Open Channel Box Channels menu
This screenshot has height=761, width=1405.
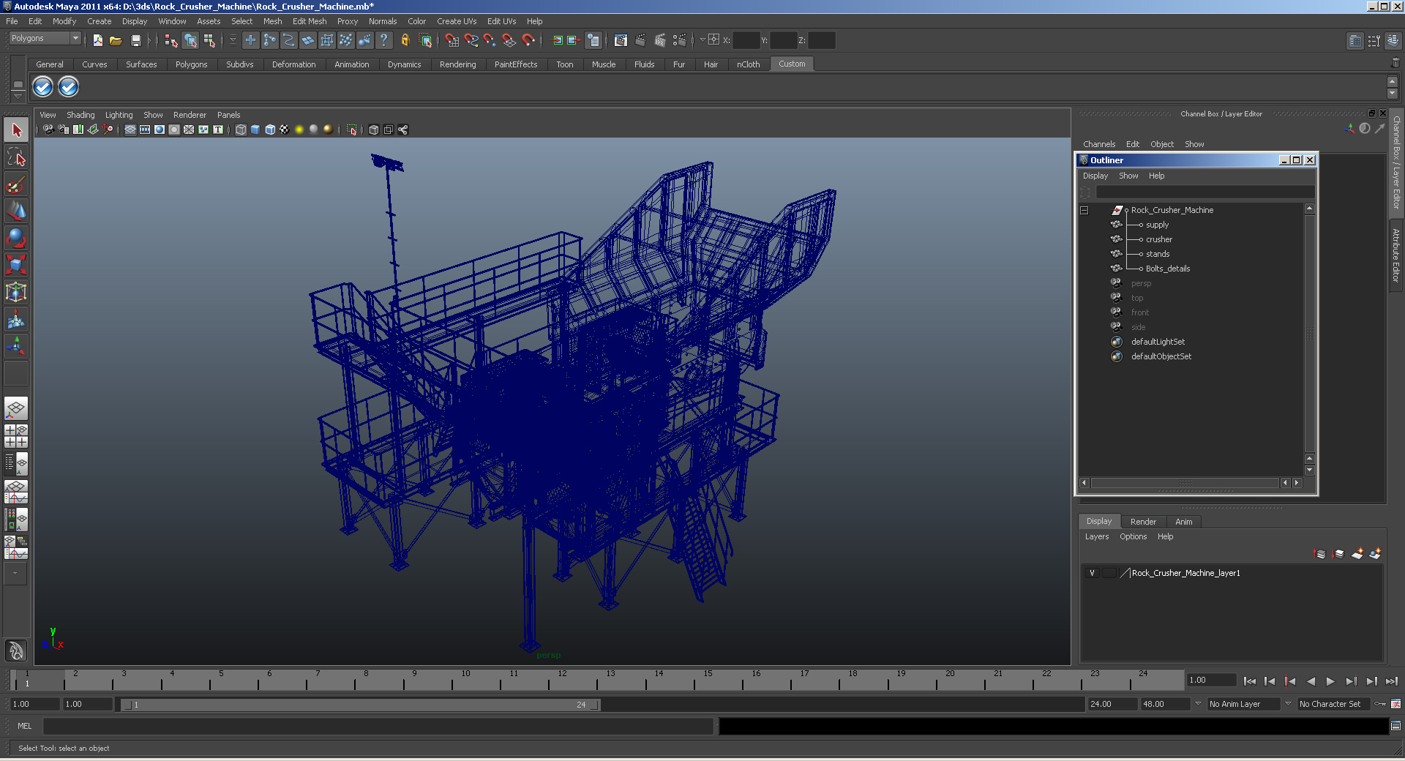pos(1099,144)
